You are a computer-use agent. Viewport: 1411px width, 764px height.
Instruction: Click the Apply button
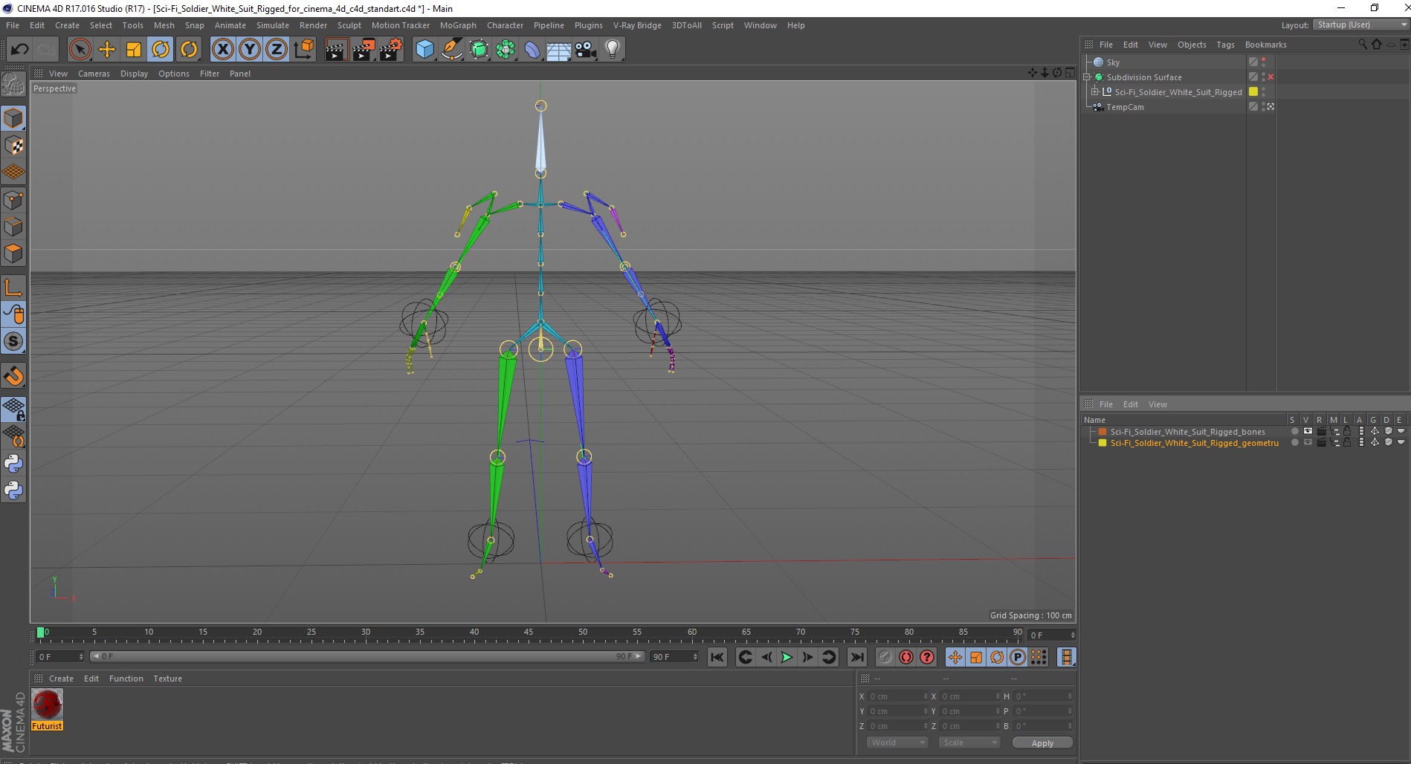[x=1042, y=742]
